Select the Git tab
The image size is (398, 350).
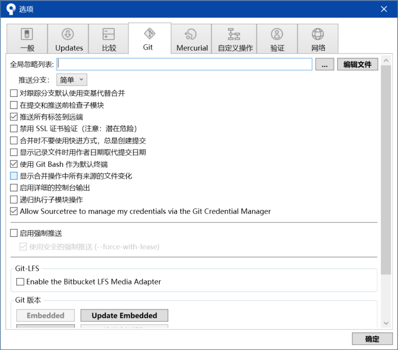[150, 38]
